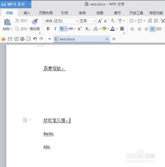This screenshot has height=167, width=165.
Task: Click the phonetic guide 文 icon
Action: pos(120,21)
